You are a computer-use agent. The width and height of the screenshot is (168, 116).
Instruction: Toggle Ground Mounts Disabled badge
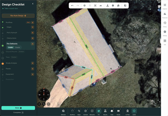21,52
